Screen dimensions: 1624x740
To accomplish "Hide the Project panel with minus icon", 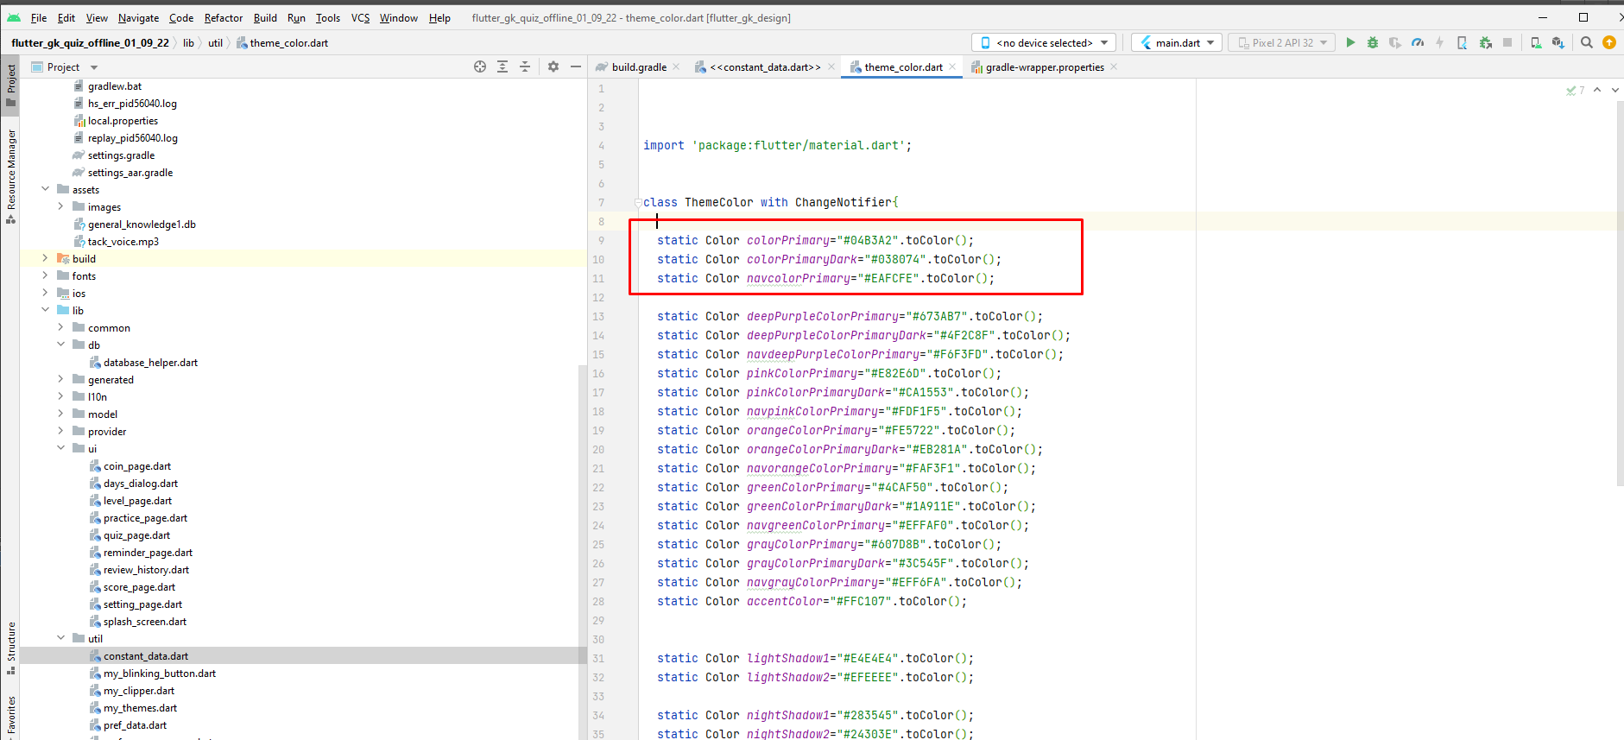I will [x=576, y=66].
